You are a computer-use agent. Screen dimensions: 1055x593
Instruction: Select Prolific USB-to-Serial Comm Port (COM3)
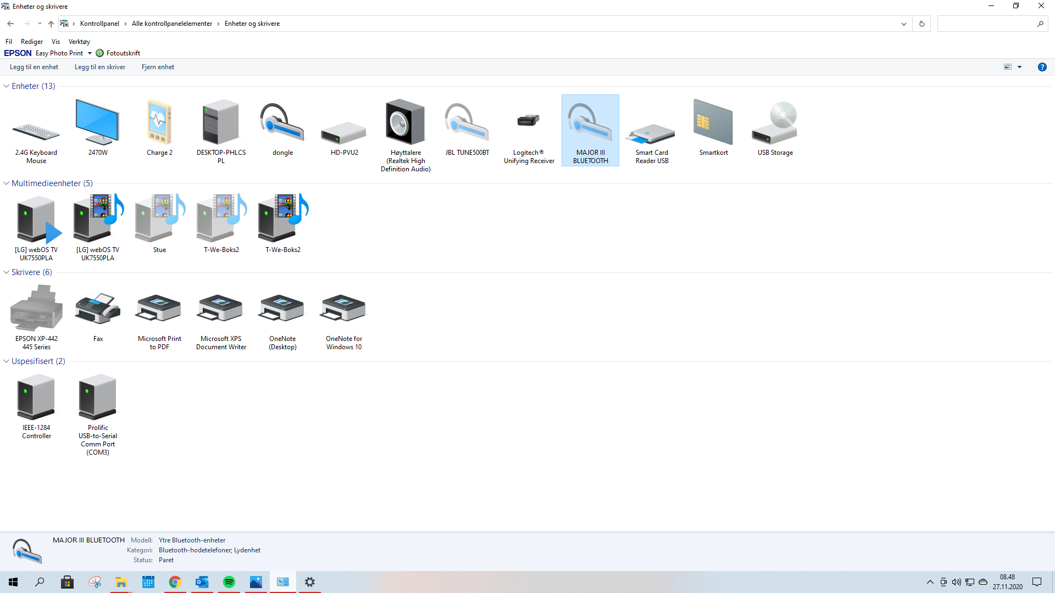click(98, 415)
